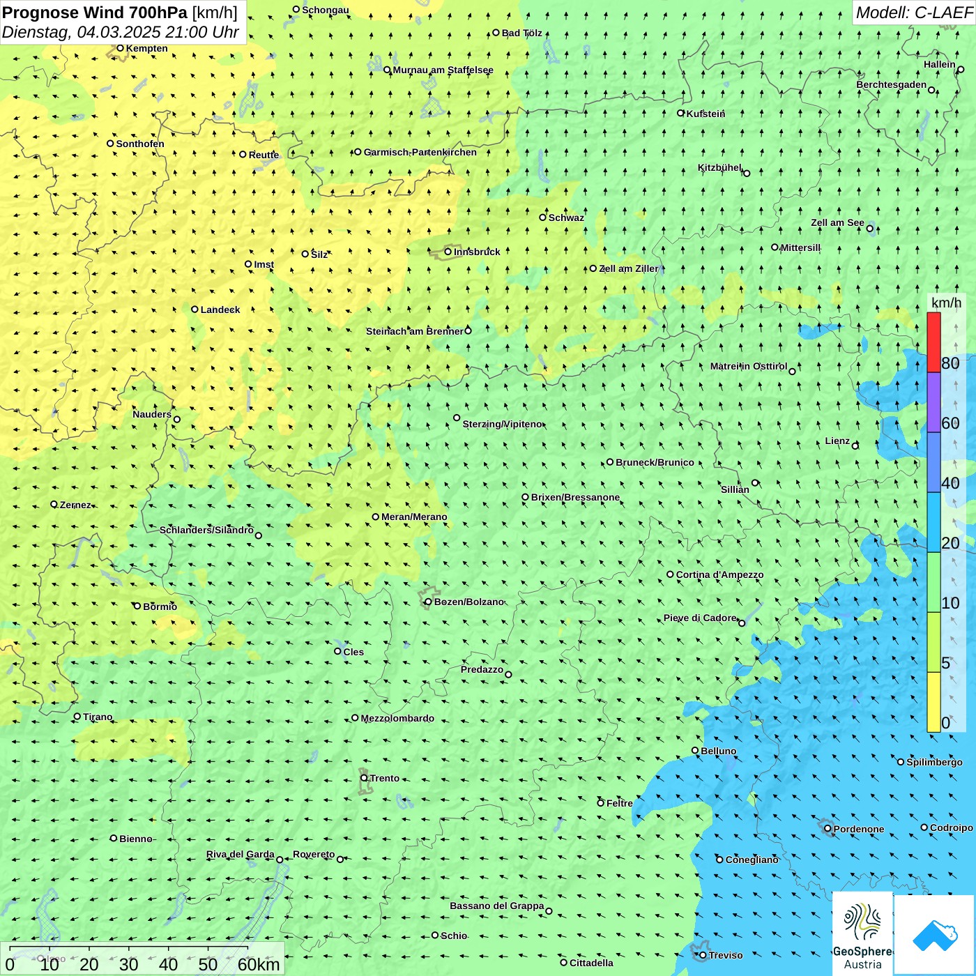Click the Murnau am Staffelsee label

click(443, 70)
